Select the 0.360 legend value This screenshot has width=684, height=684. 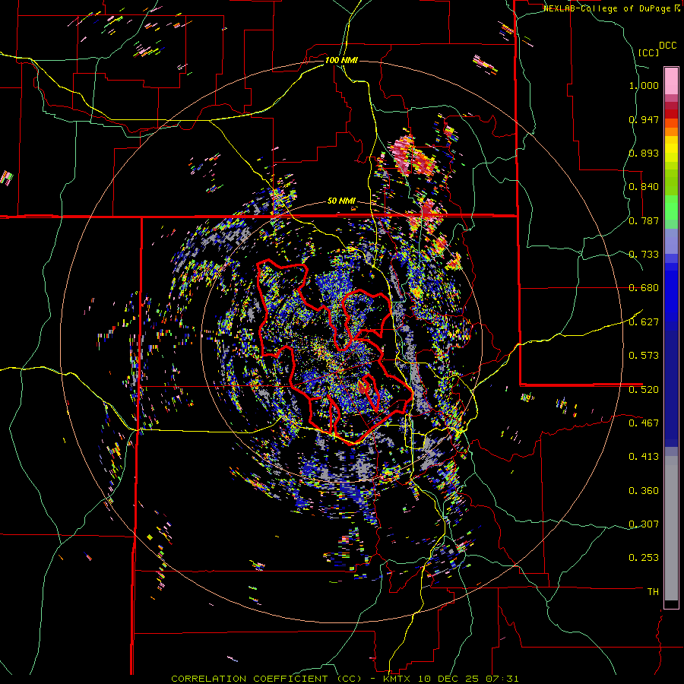click(x=644, y=491)
